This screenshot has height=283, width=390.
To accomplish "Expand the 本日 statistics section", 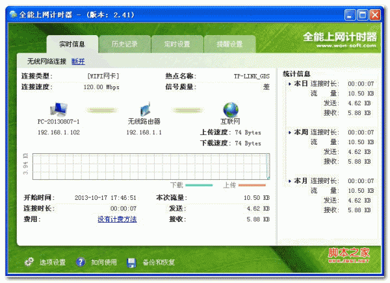I will point(289,84).
